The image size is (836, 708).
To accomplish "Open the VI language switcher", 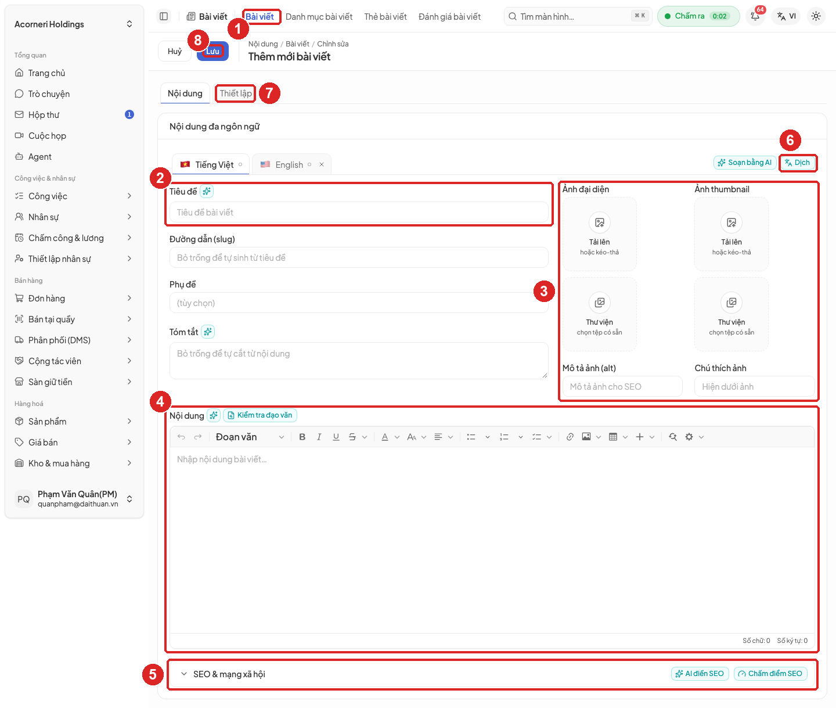I will (x=787, y=16).
